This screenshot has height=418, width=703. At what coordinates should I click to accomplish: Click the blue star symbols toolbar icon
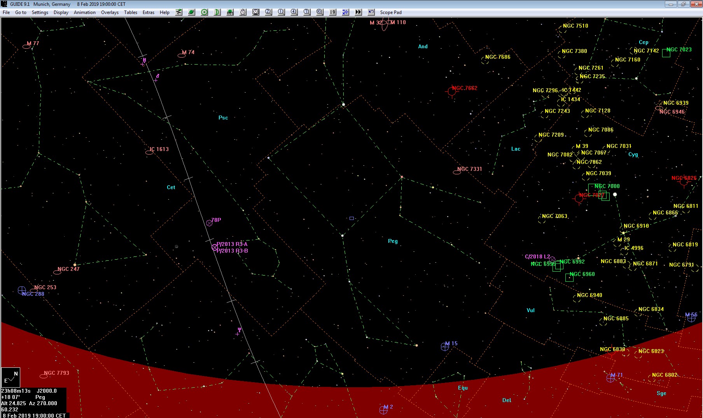pyautogui.click(x=346, y=12)
